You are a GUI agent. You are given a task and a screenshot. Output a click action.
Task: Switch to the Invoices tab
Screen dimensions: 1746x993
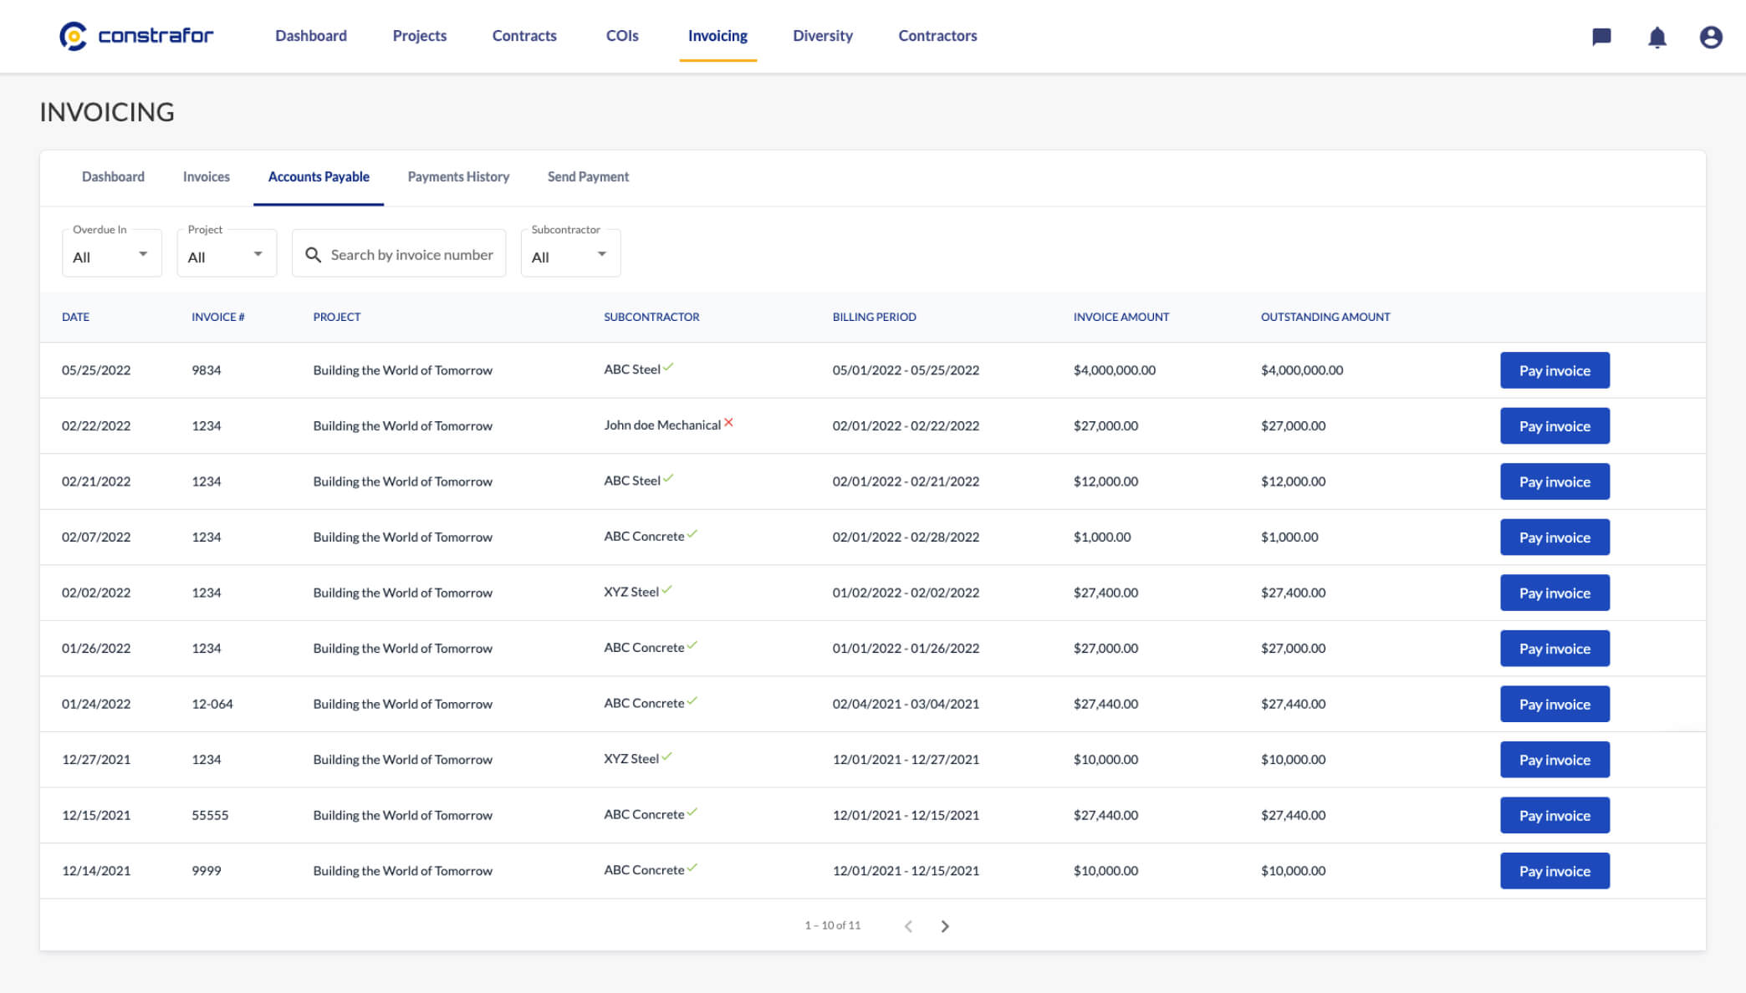point(207,177)
